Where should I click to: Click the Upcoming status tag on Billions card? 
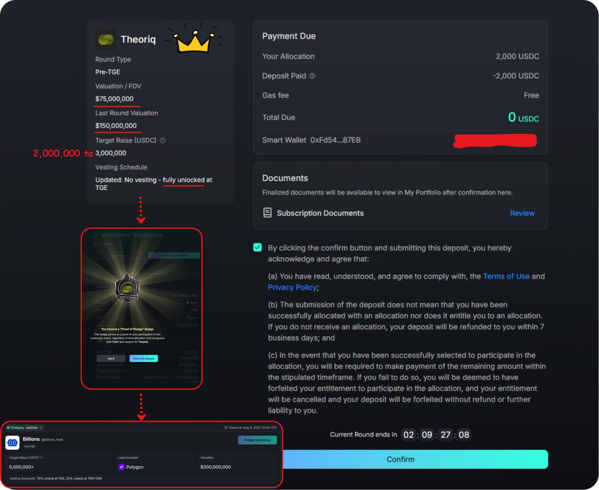click(x=31, y=428)
